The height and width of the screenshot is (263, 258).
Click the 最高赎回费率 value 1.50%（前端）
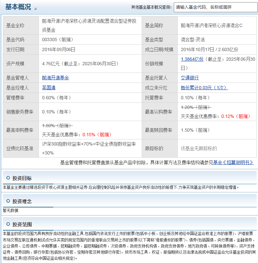(x=195, y=130)
